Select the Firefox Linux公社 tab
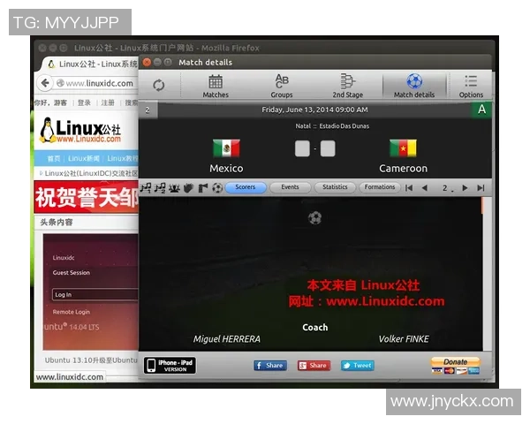 pyautogui.click(x=90, y=64)
